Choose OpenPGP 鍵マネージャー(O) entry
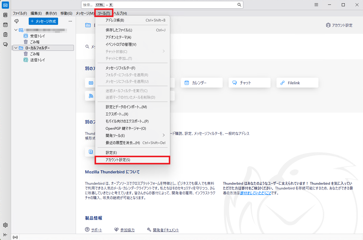This screenshot has width=363, height=240. click(133, 129)
